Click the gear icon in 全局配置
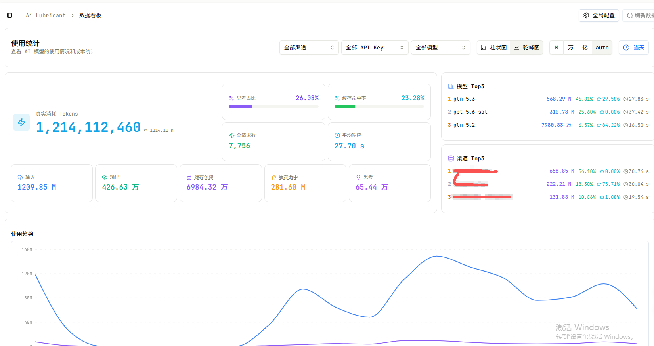 586,15
